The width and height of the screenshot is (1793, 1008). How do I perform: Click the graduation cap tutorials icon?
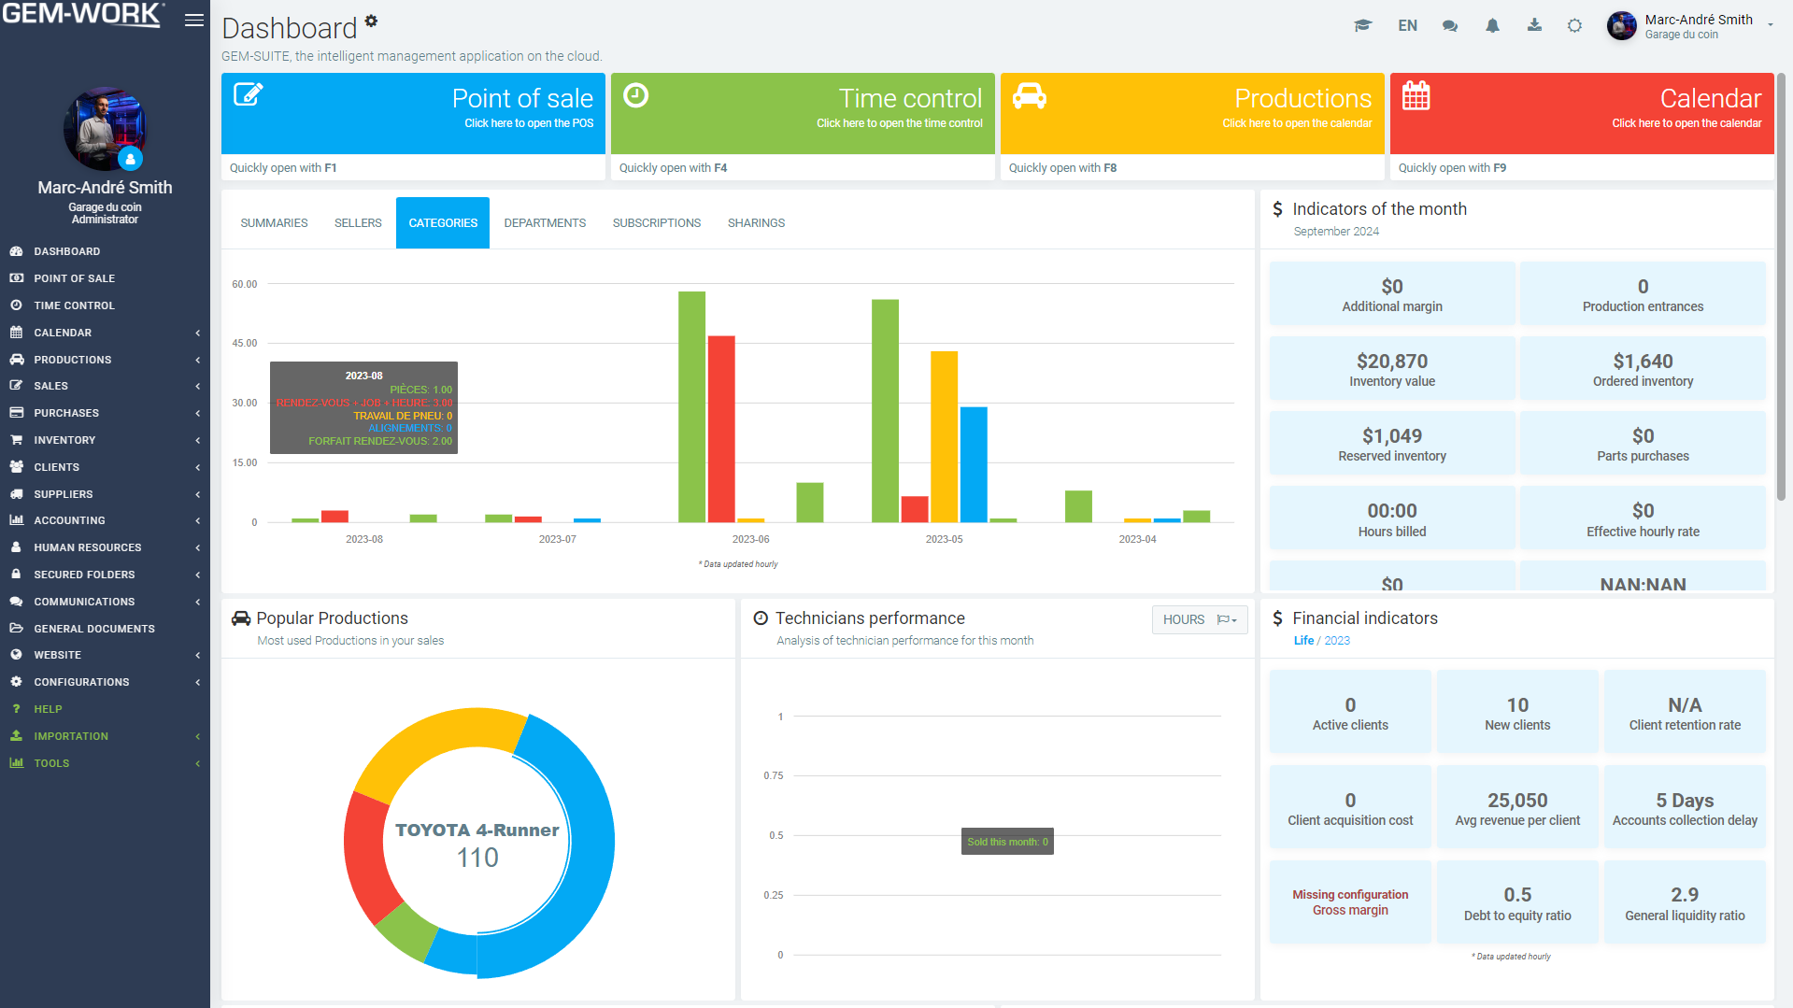click(x=1362, y=25)
